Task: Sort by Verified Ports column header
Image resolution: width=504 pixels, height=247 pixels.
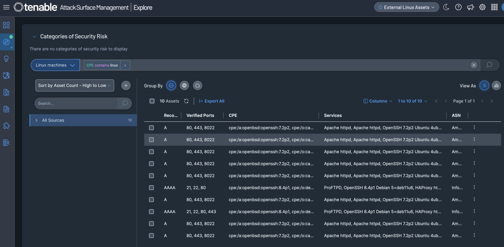Action: coord(200,116)
